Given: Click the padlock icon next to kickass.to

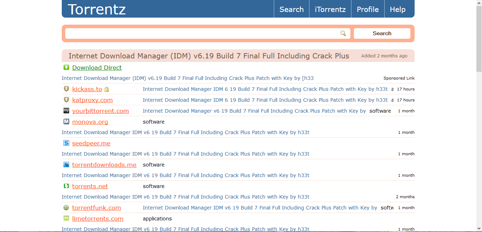Looking at the screenshot, I should 107,89.
